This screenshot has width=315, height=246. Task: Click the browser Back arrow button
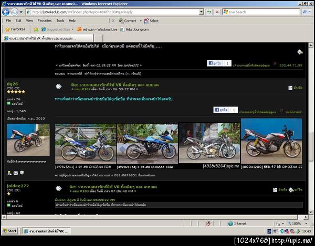(6, 12)
